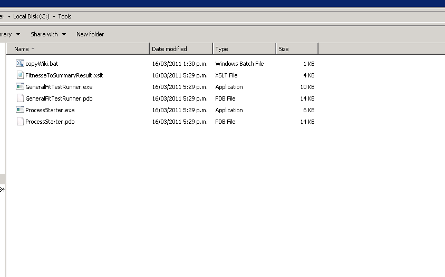
Task: Select the GeneralFitTestRunner.pdb file name
Action: pos(59,98)
